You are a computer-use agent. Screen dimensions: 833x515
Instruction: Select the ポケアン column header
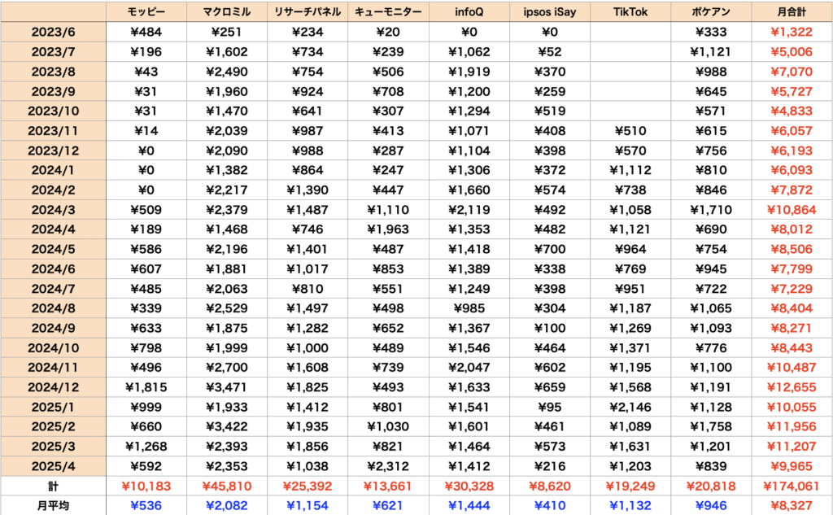point(711,11)
